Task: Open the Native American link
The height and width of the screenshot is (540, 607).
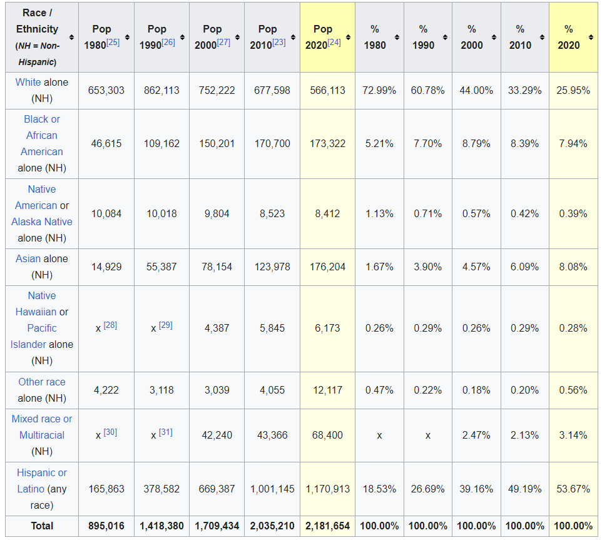Action: coord(36,198)
